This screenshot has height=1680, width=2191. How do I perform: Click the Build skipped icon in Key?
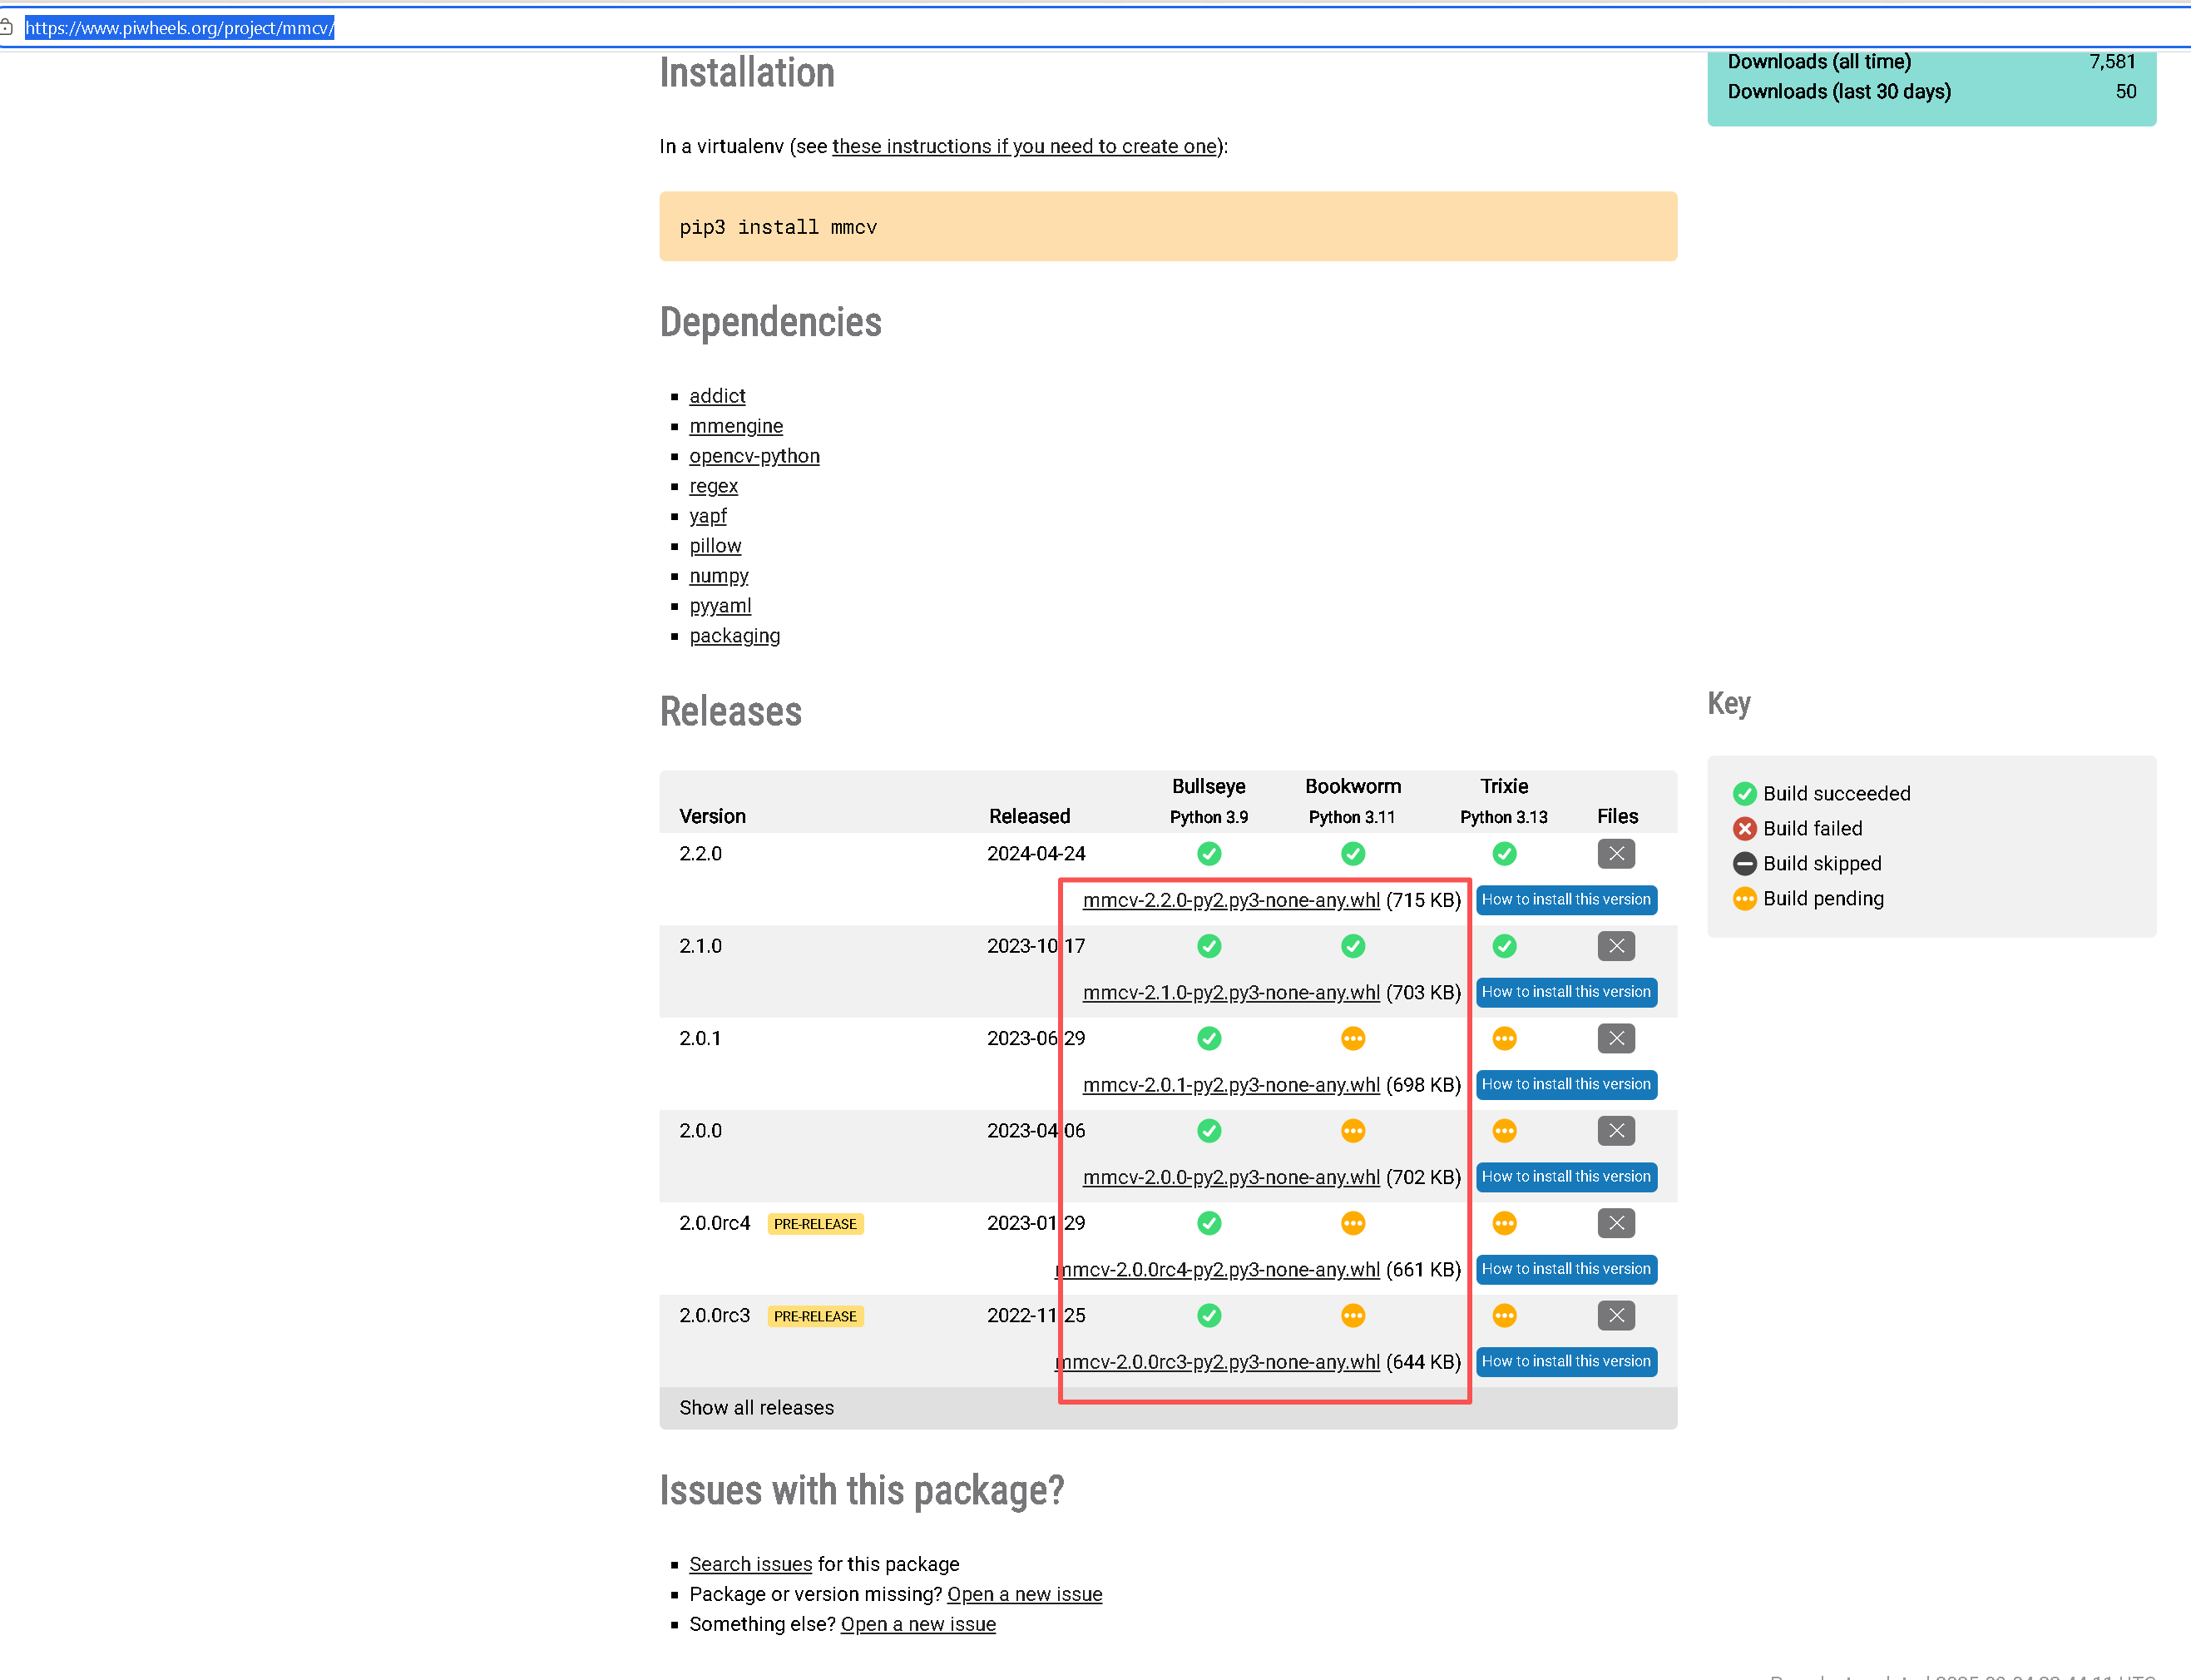(x=1744, y=864)
